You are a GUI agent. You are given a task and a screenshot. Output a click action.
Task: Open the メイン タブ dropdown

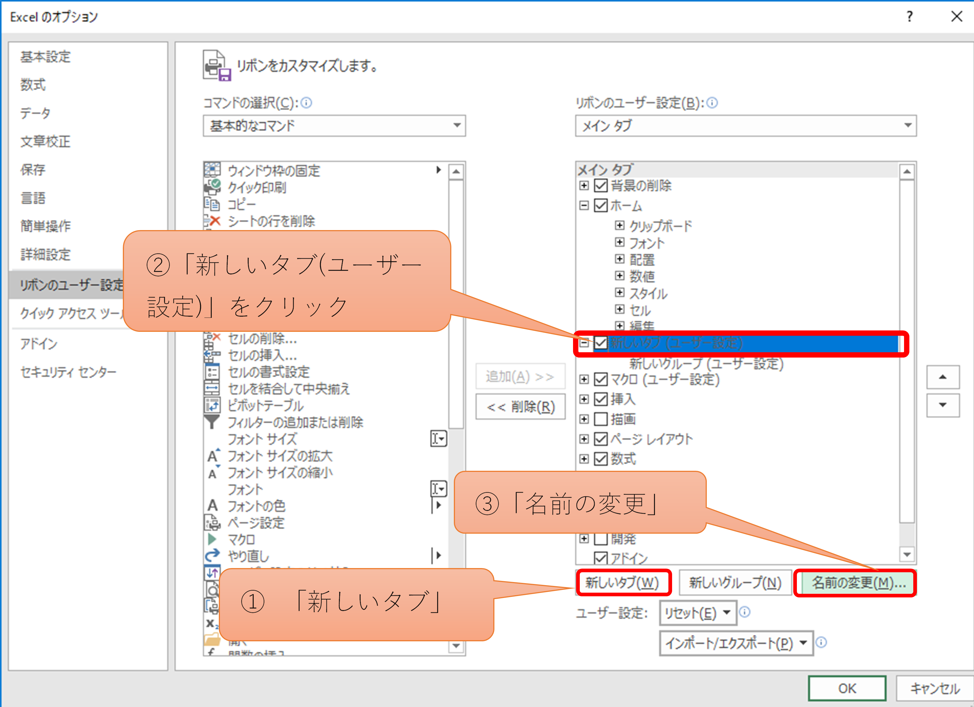pos(745,125)
